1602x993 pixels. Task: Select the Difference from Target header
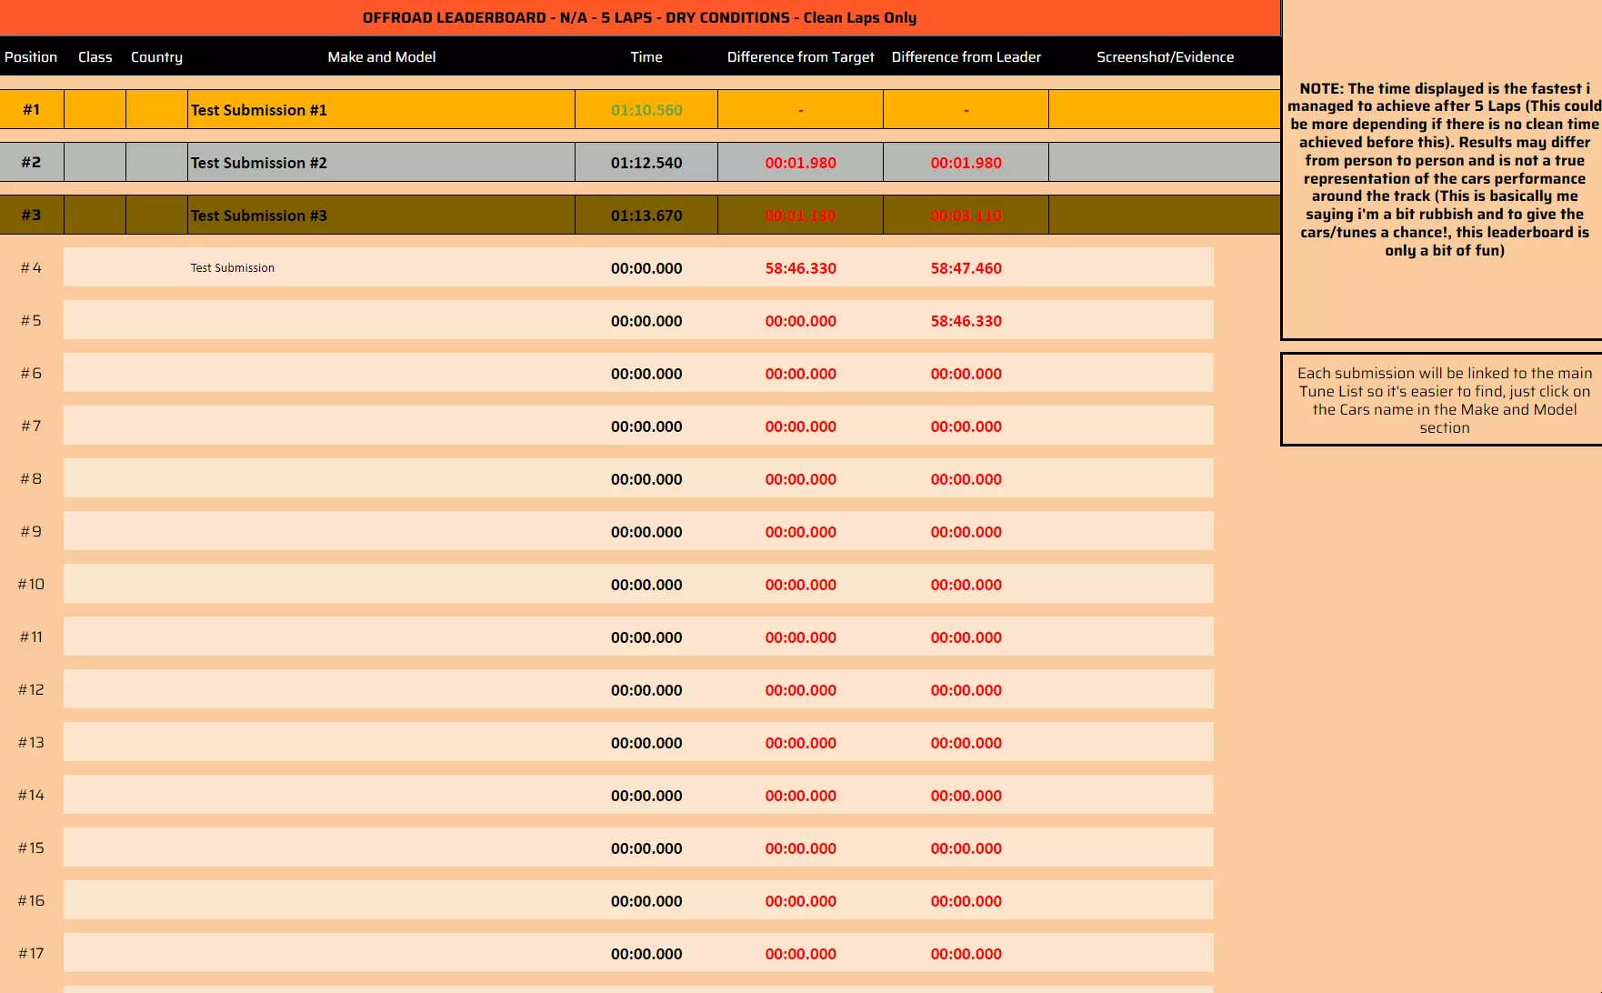pos(801,56)
